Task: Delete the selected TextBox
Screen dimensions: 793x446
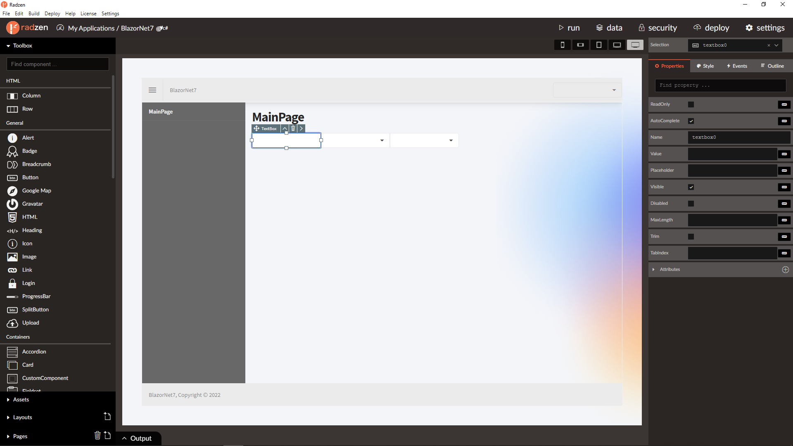Action: coord(293,128)
